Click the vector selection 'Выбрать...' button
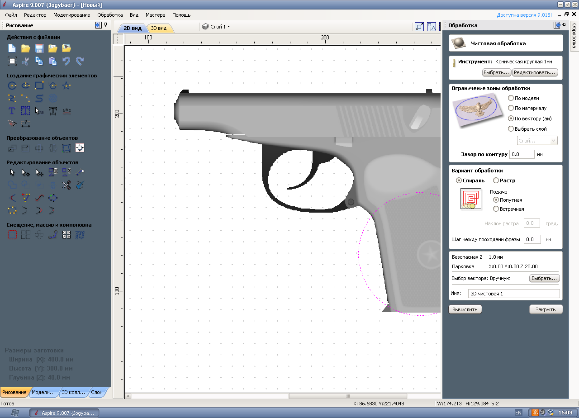 point(545,278)
